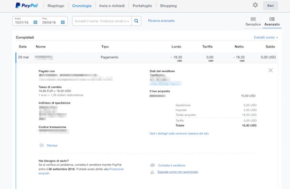
Task: Click the 0,00 USD balance value
Action: point(268,57)
